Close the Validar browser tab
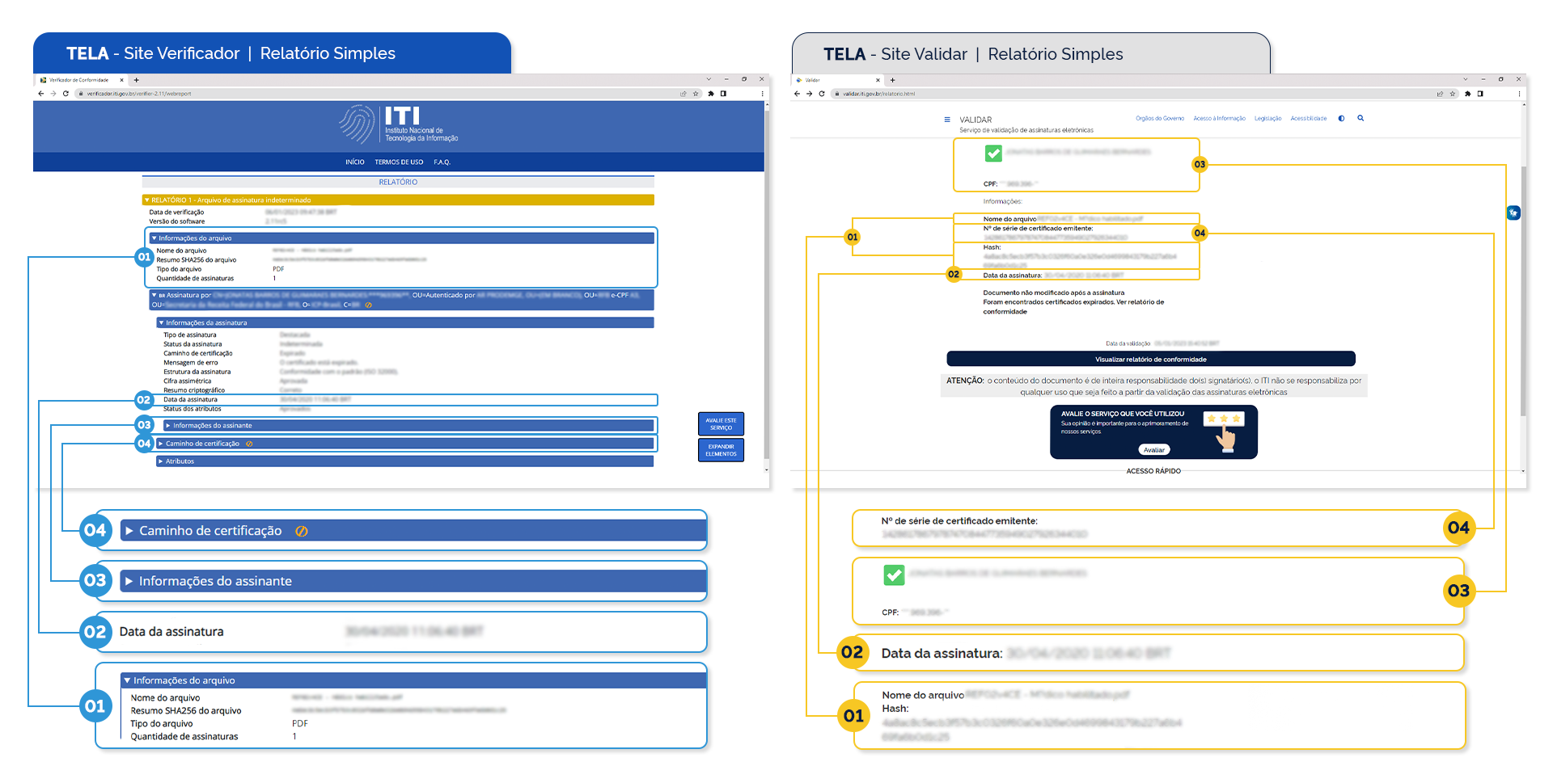This screenshot has height=783, width=1553. (x=878, y=80)
